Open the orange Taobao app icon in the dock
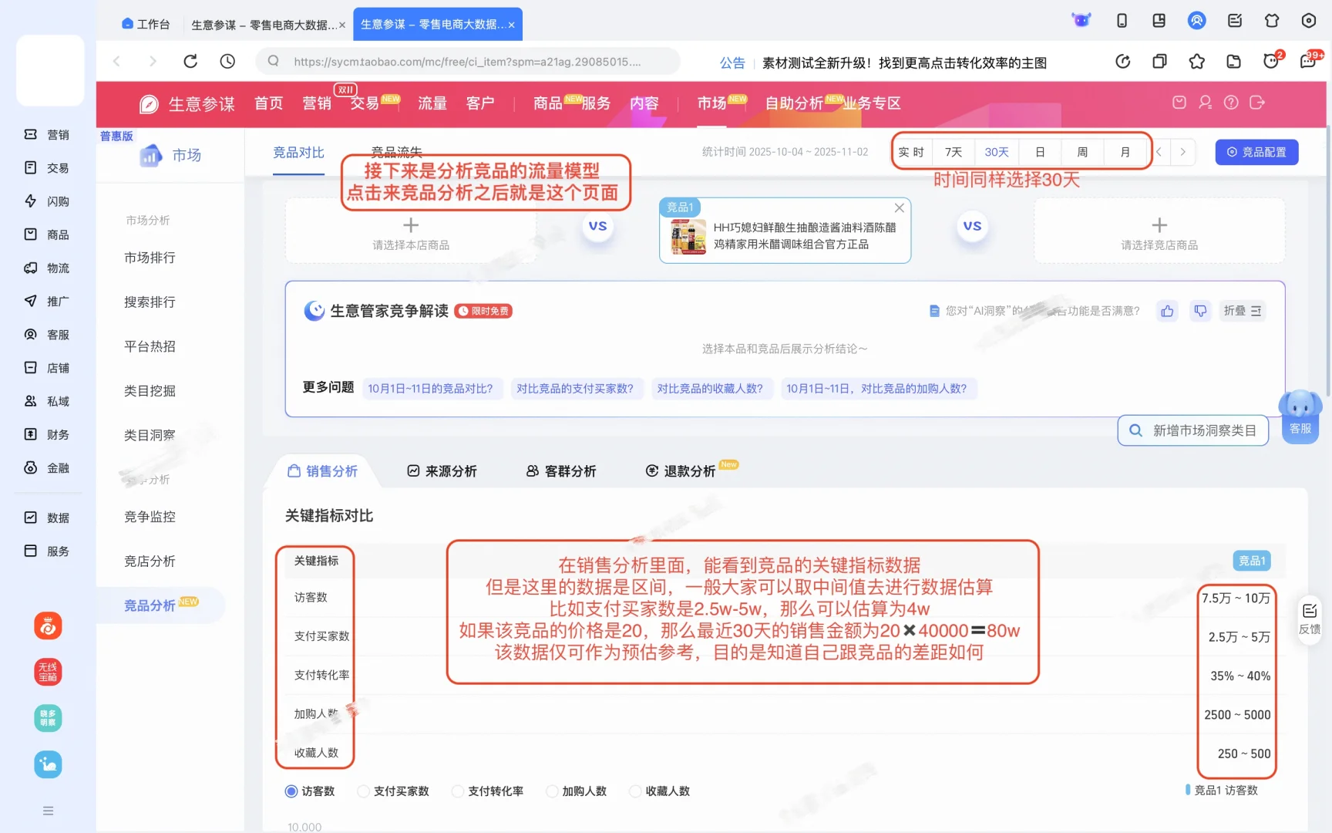Image resolution: width=1332 pixels, height=833 pixels. coord(48,626)
